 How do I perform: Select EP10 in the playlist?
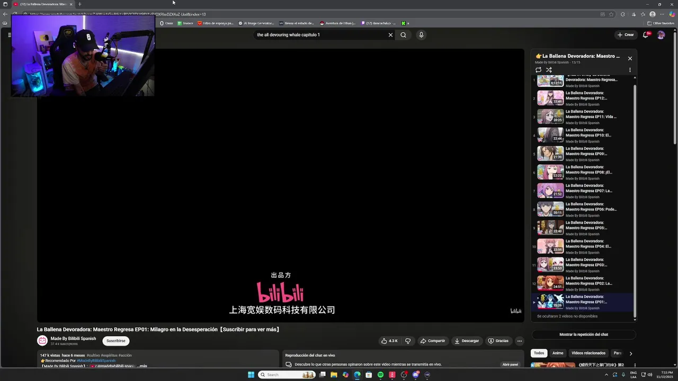583,135
